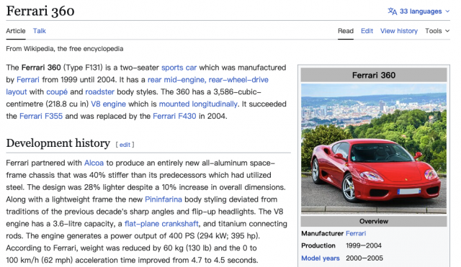The width and height of the screenshot is (461, 267).
Task: Open the mounted longitudinally link
Action: pos(198,104)
